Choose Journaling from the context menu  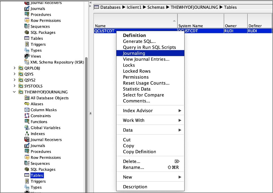134,53
